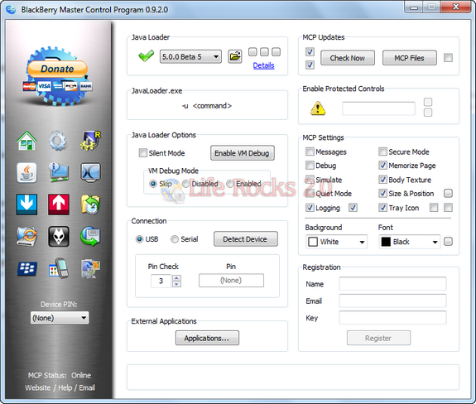Screen dimensions: 476x404
Task: Click the Check Now button
Action: pos(348,58)
